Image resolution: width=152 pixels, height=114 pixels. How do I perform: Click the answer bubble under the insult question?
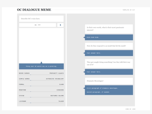[109, 53]
